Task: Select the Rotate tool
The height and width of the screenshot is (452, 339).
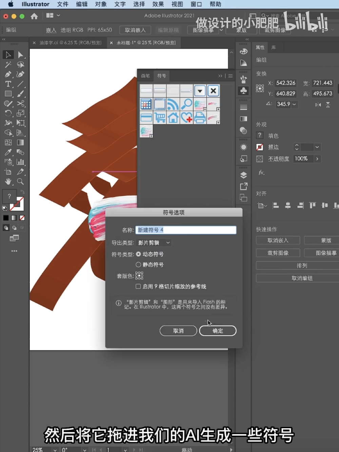Action: (8, 113)
